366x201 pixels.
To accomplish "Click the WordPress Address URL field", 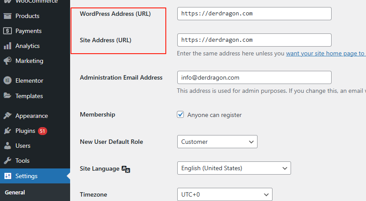I will 254,14.
